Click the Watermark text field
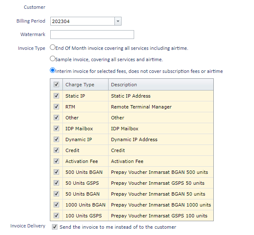This screenshot has width=254, height=235. [x=92, y=35]
